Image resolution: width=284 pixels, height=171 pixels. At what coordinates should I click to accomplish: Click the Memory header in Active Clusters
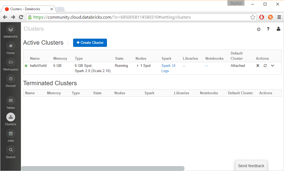60,58
